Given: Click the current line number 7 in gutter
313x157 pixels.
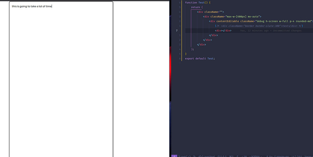Looking at the screenshot, I should point(177,31).
